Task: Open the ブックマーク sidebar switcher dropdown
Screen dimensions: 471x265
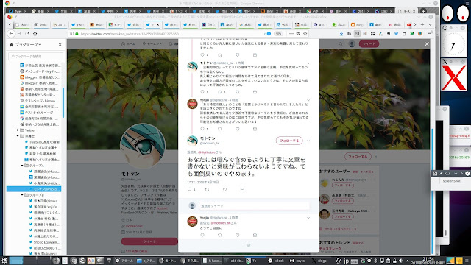Action: [x=28, y=44]
